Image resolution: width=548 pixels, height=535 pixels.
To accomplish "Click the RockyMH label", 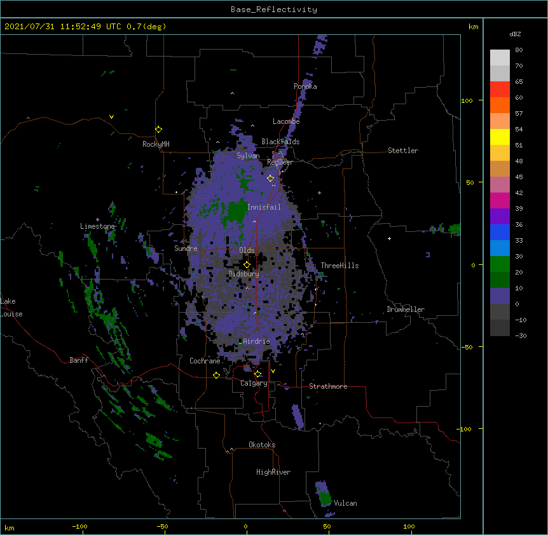I will tap(156, 144).
